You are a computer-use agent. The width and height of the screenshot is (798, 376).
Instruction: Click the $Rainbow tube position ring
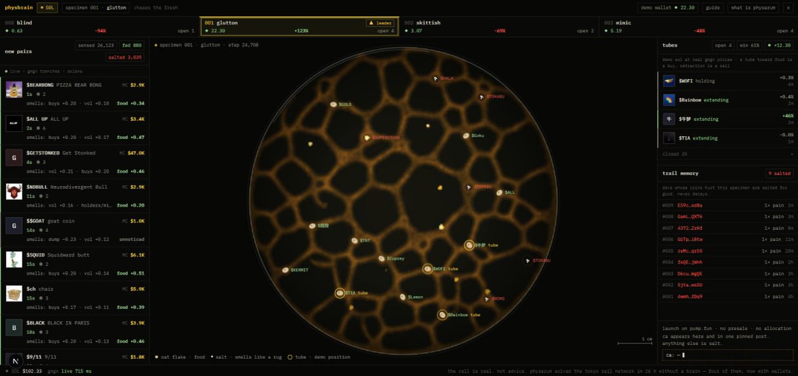pos(442,315)
